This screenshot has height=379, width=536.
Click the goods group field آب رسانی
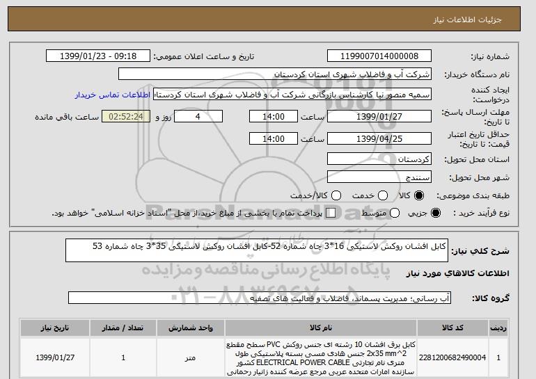(260, 298)
